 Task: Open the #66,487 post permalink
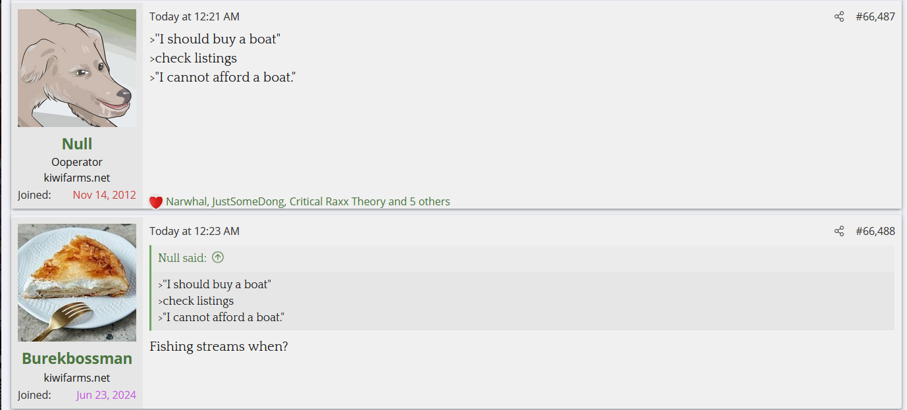tap(875, 16)
